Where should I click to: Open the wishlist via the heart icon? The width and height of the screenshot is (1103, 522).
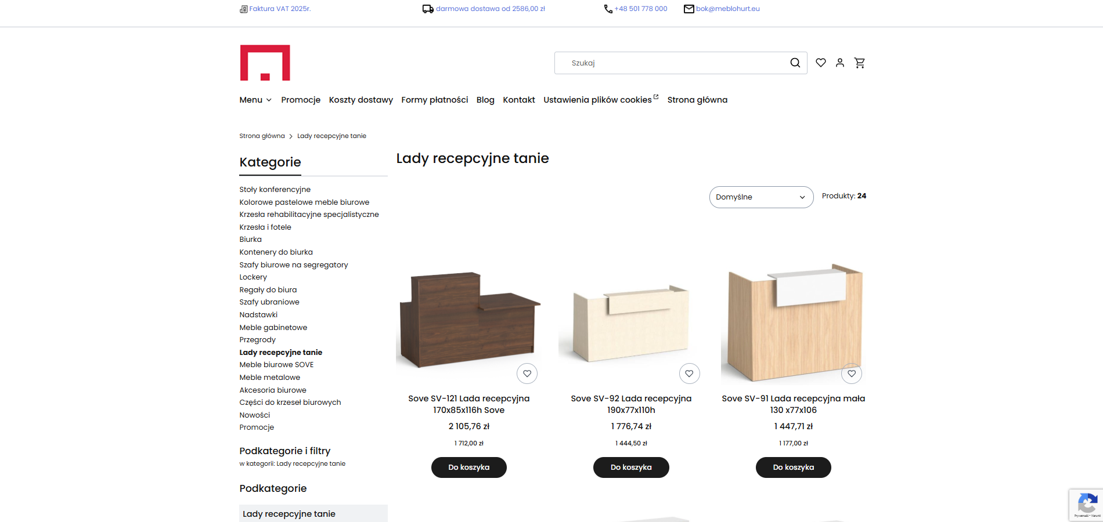tap(821, 63)
